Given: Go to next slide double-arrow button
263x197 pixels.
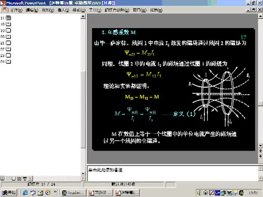Looking at the screenshot, I should pos(260,156).
